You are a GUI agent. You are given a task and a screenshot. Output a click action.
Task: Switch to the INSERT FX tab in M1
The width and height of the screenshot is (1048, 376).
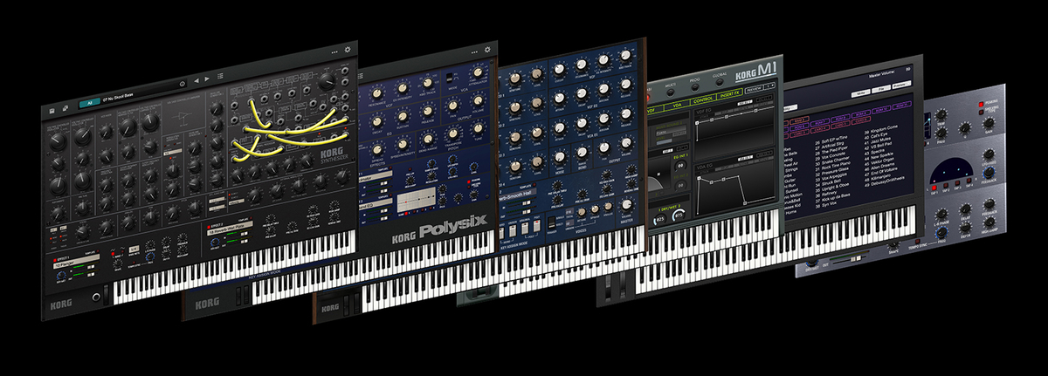point(731,95)
